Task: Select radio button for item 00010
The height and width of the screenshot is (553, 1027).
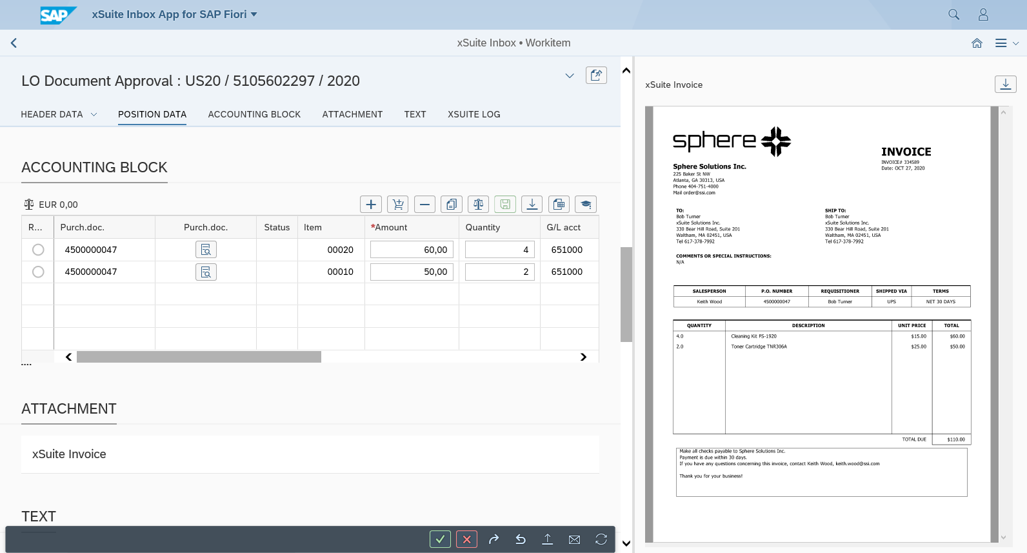Action: [x=38, y=272]
